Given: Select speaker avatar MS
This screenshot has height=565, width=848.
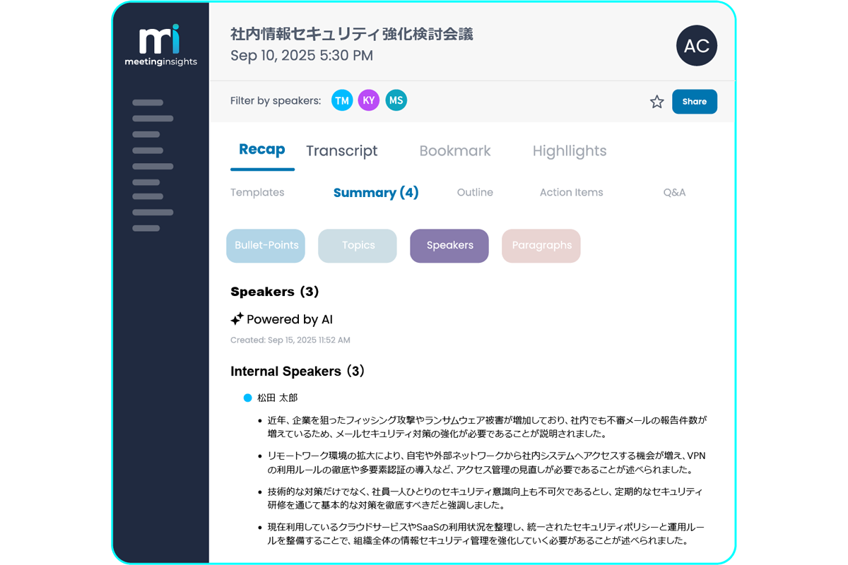Looking at the screenshot, I should point(396,100).
